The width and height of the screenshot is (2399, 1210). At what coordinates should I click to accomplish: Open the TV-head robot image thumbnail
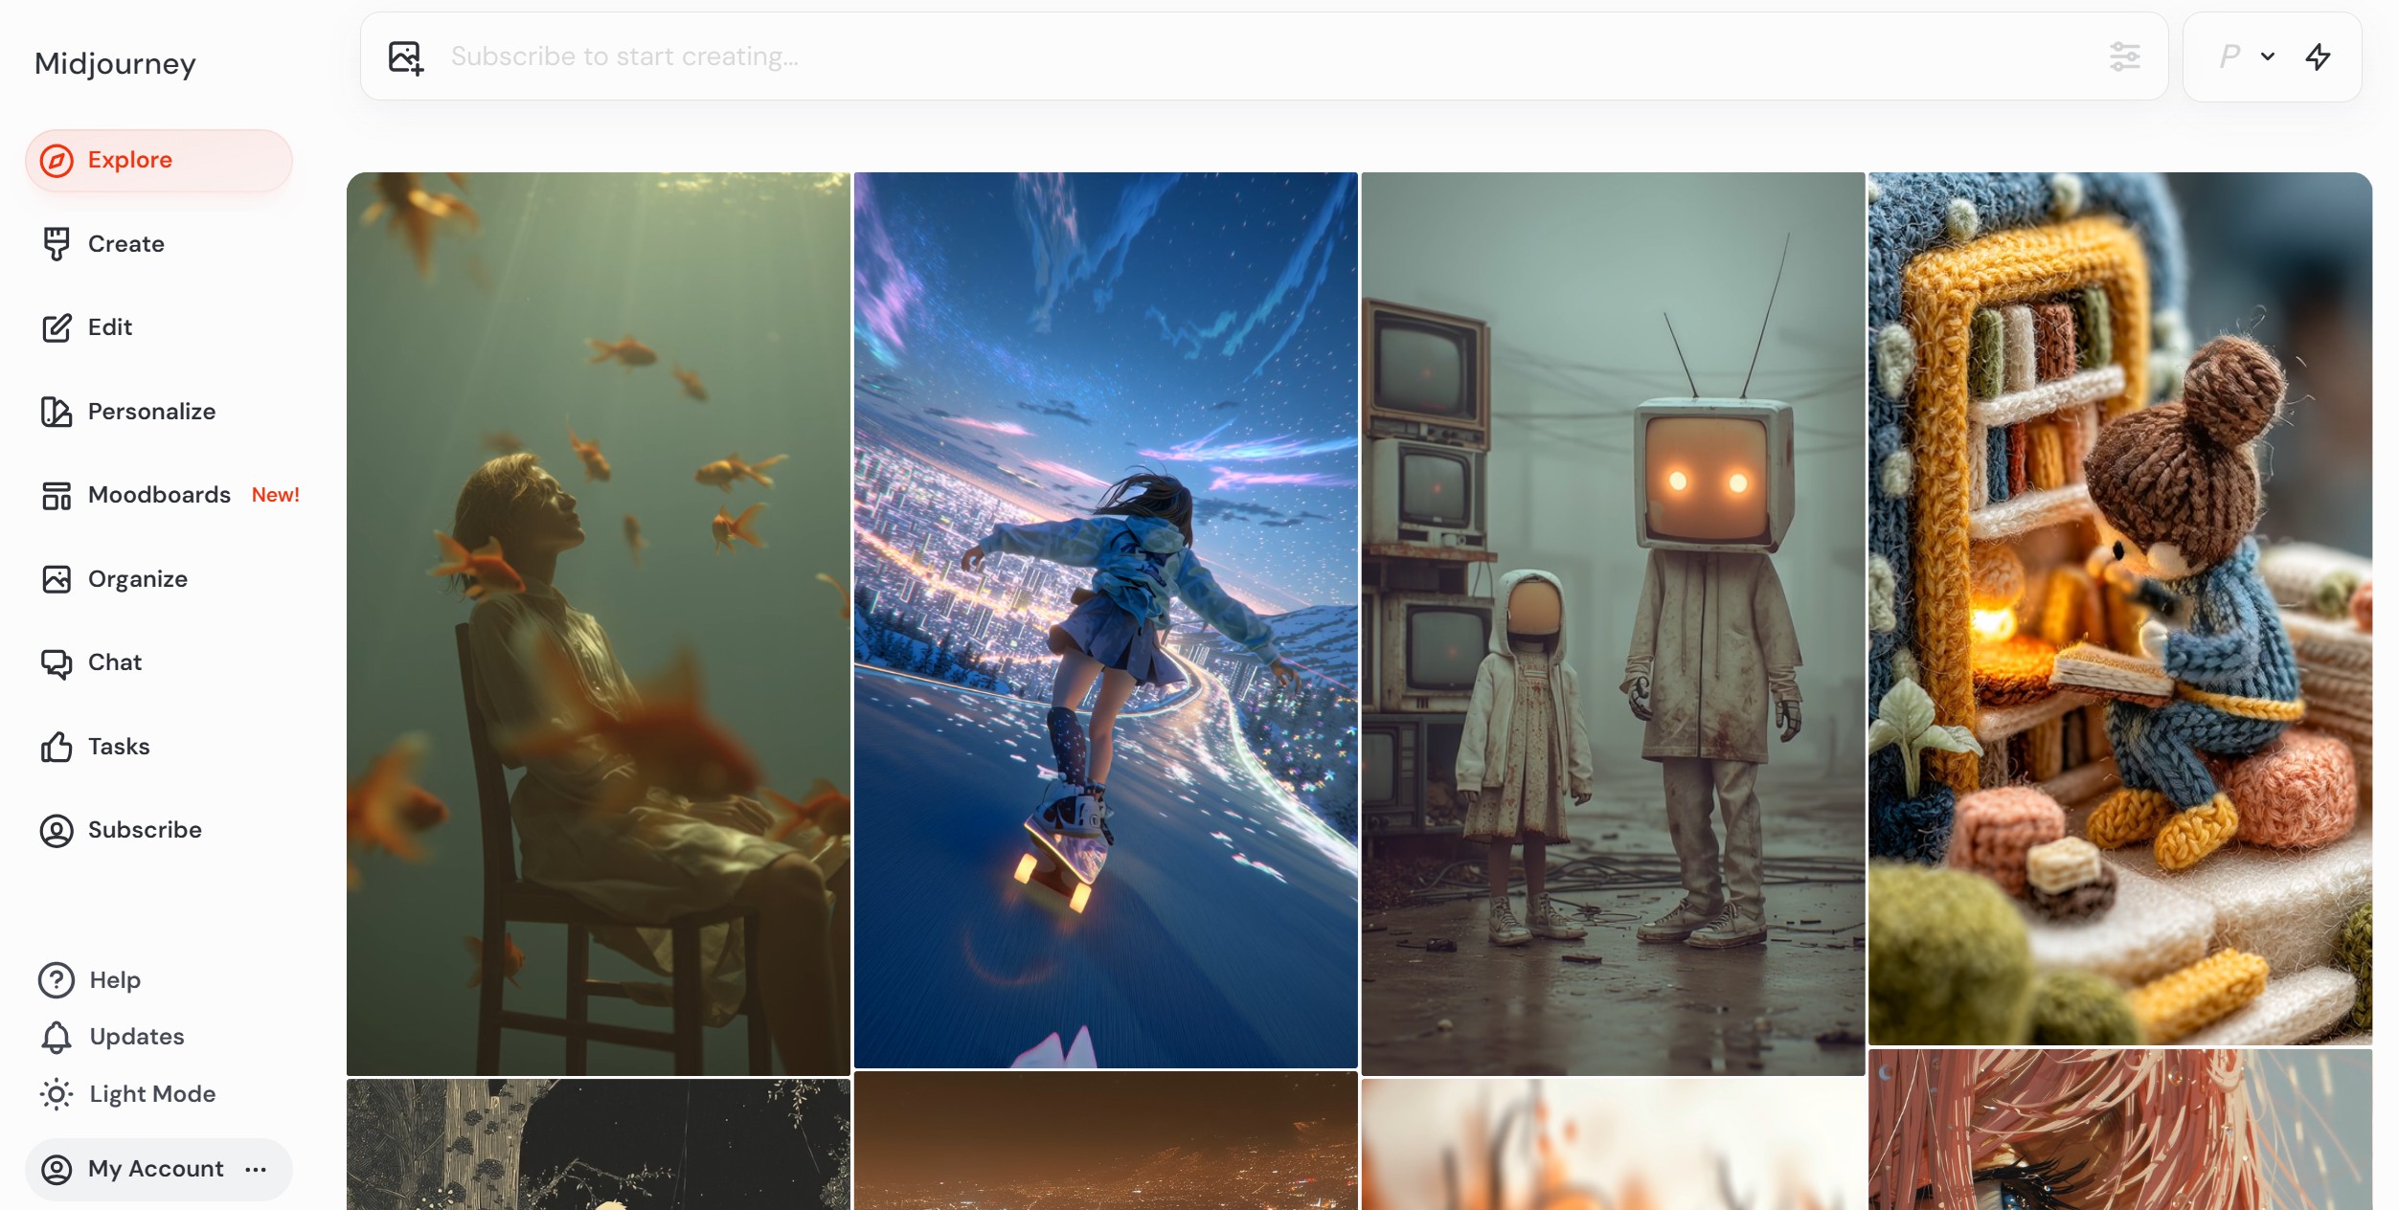[1613, 622]
